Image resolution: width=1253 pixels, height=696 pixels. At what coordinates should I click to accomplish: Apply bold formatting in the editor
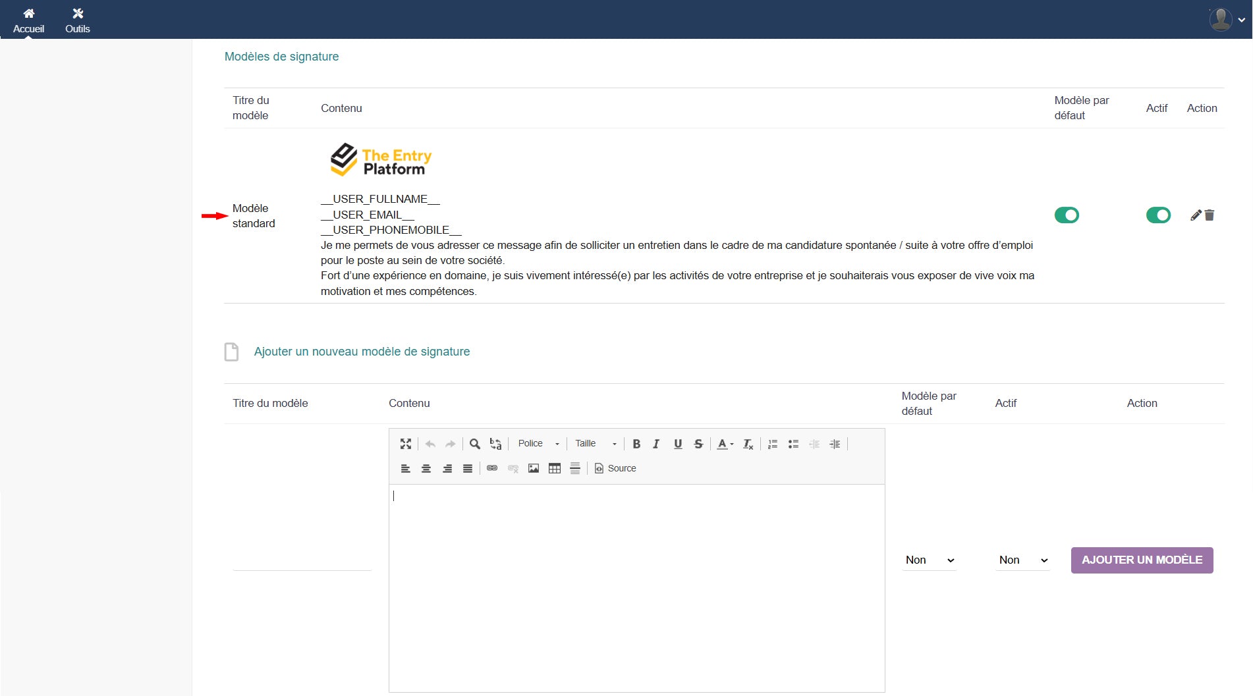click(x=636, y=444)
